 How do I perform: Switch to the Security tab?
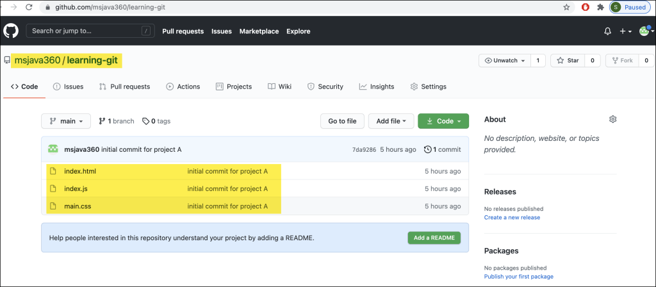[325, 86]
